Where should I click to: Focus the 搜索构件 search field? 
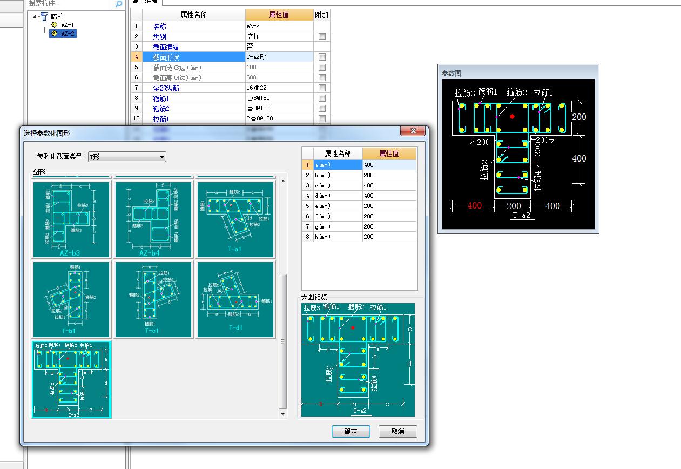click(x=70, y=4)
